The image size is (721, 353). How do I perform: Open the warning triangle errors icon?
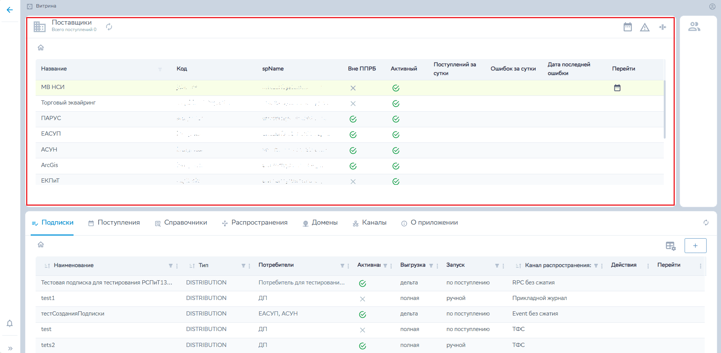[645, 27]
